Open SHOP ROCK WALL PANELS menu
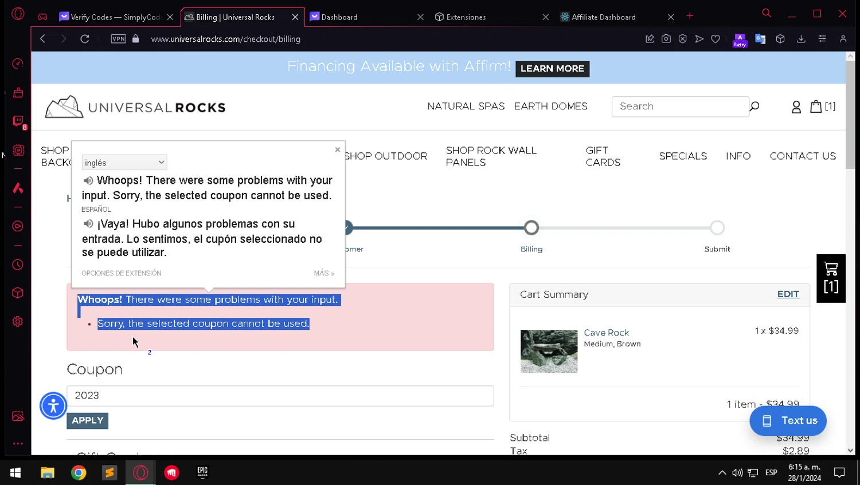860x485 pixels. (x=491, y=156)
